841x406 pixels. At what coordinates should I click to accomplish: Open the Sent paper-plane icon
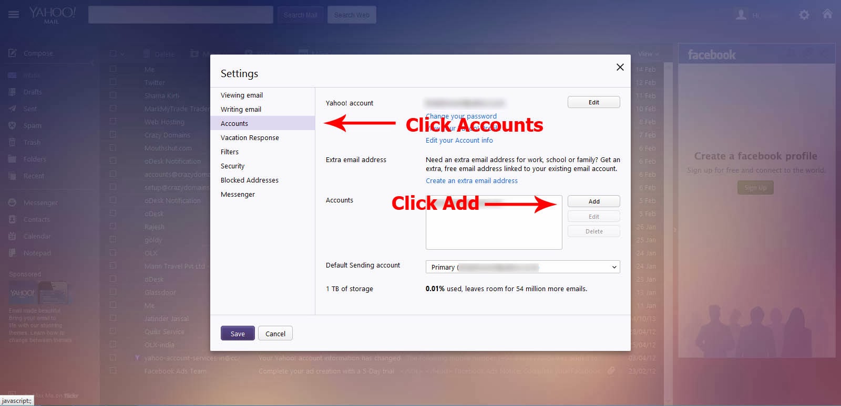[x=12, y=109]
